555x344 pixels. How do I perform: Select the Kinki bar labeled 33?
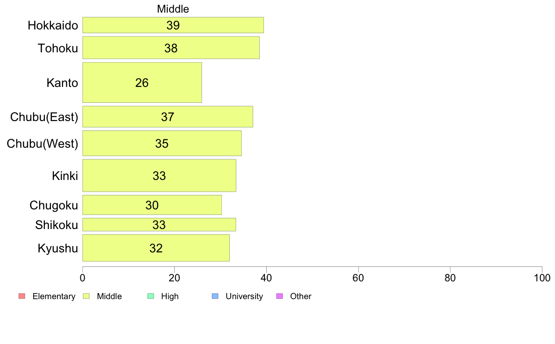tap(159, 175)
